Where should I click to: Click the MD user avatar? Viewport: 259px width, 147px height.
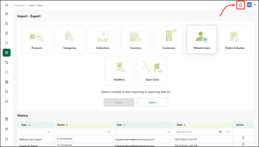click(249, 5)
